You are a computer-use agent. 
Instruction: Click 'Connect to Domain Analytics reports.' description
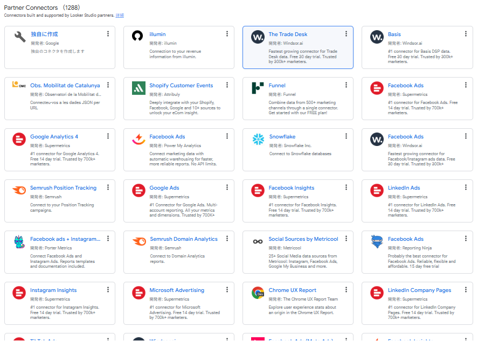(177, 259)
